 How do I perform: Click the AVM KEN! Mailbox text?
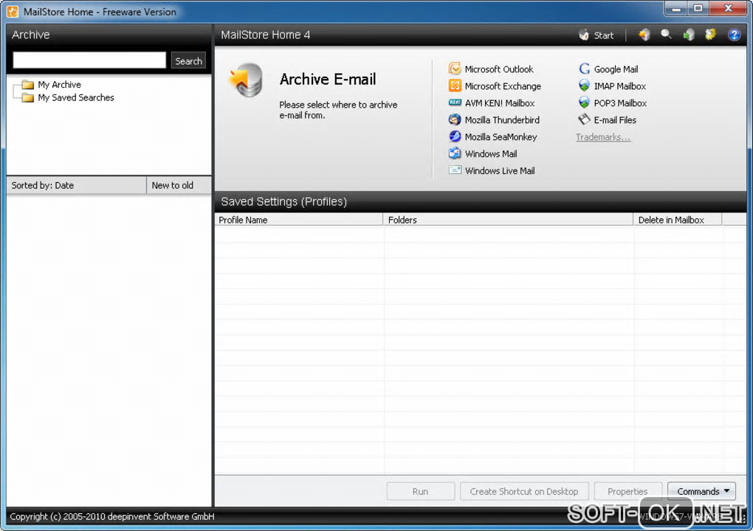(x=500, y=103)
